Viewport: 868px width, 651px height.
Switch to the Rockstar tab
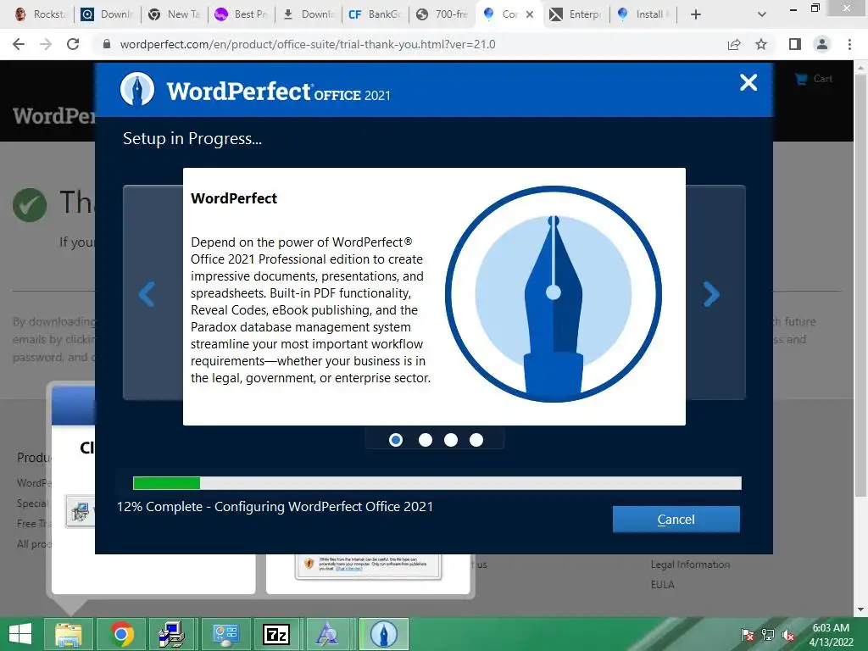[41, 14]
